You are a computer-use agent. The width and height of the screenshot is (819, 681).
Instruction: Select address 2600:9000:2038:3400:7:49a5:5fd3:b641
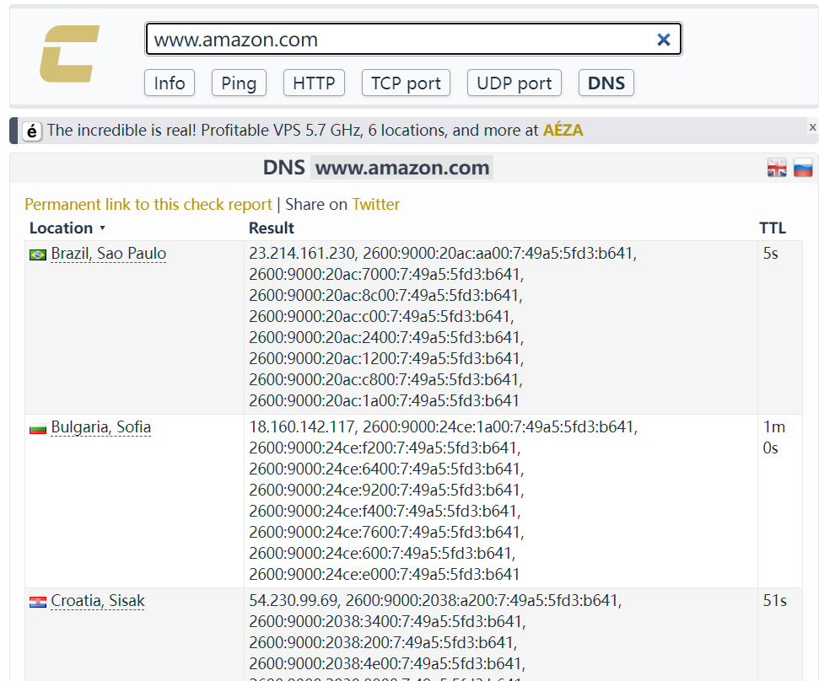pos(385,621)
